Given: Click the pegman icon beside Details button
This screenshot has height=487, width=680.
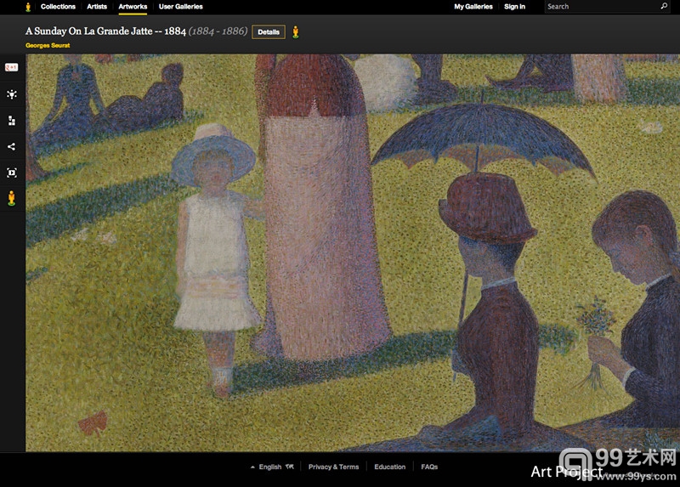Looking at the screenshot, I should (x=296, y=32).
